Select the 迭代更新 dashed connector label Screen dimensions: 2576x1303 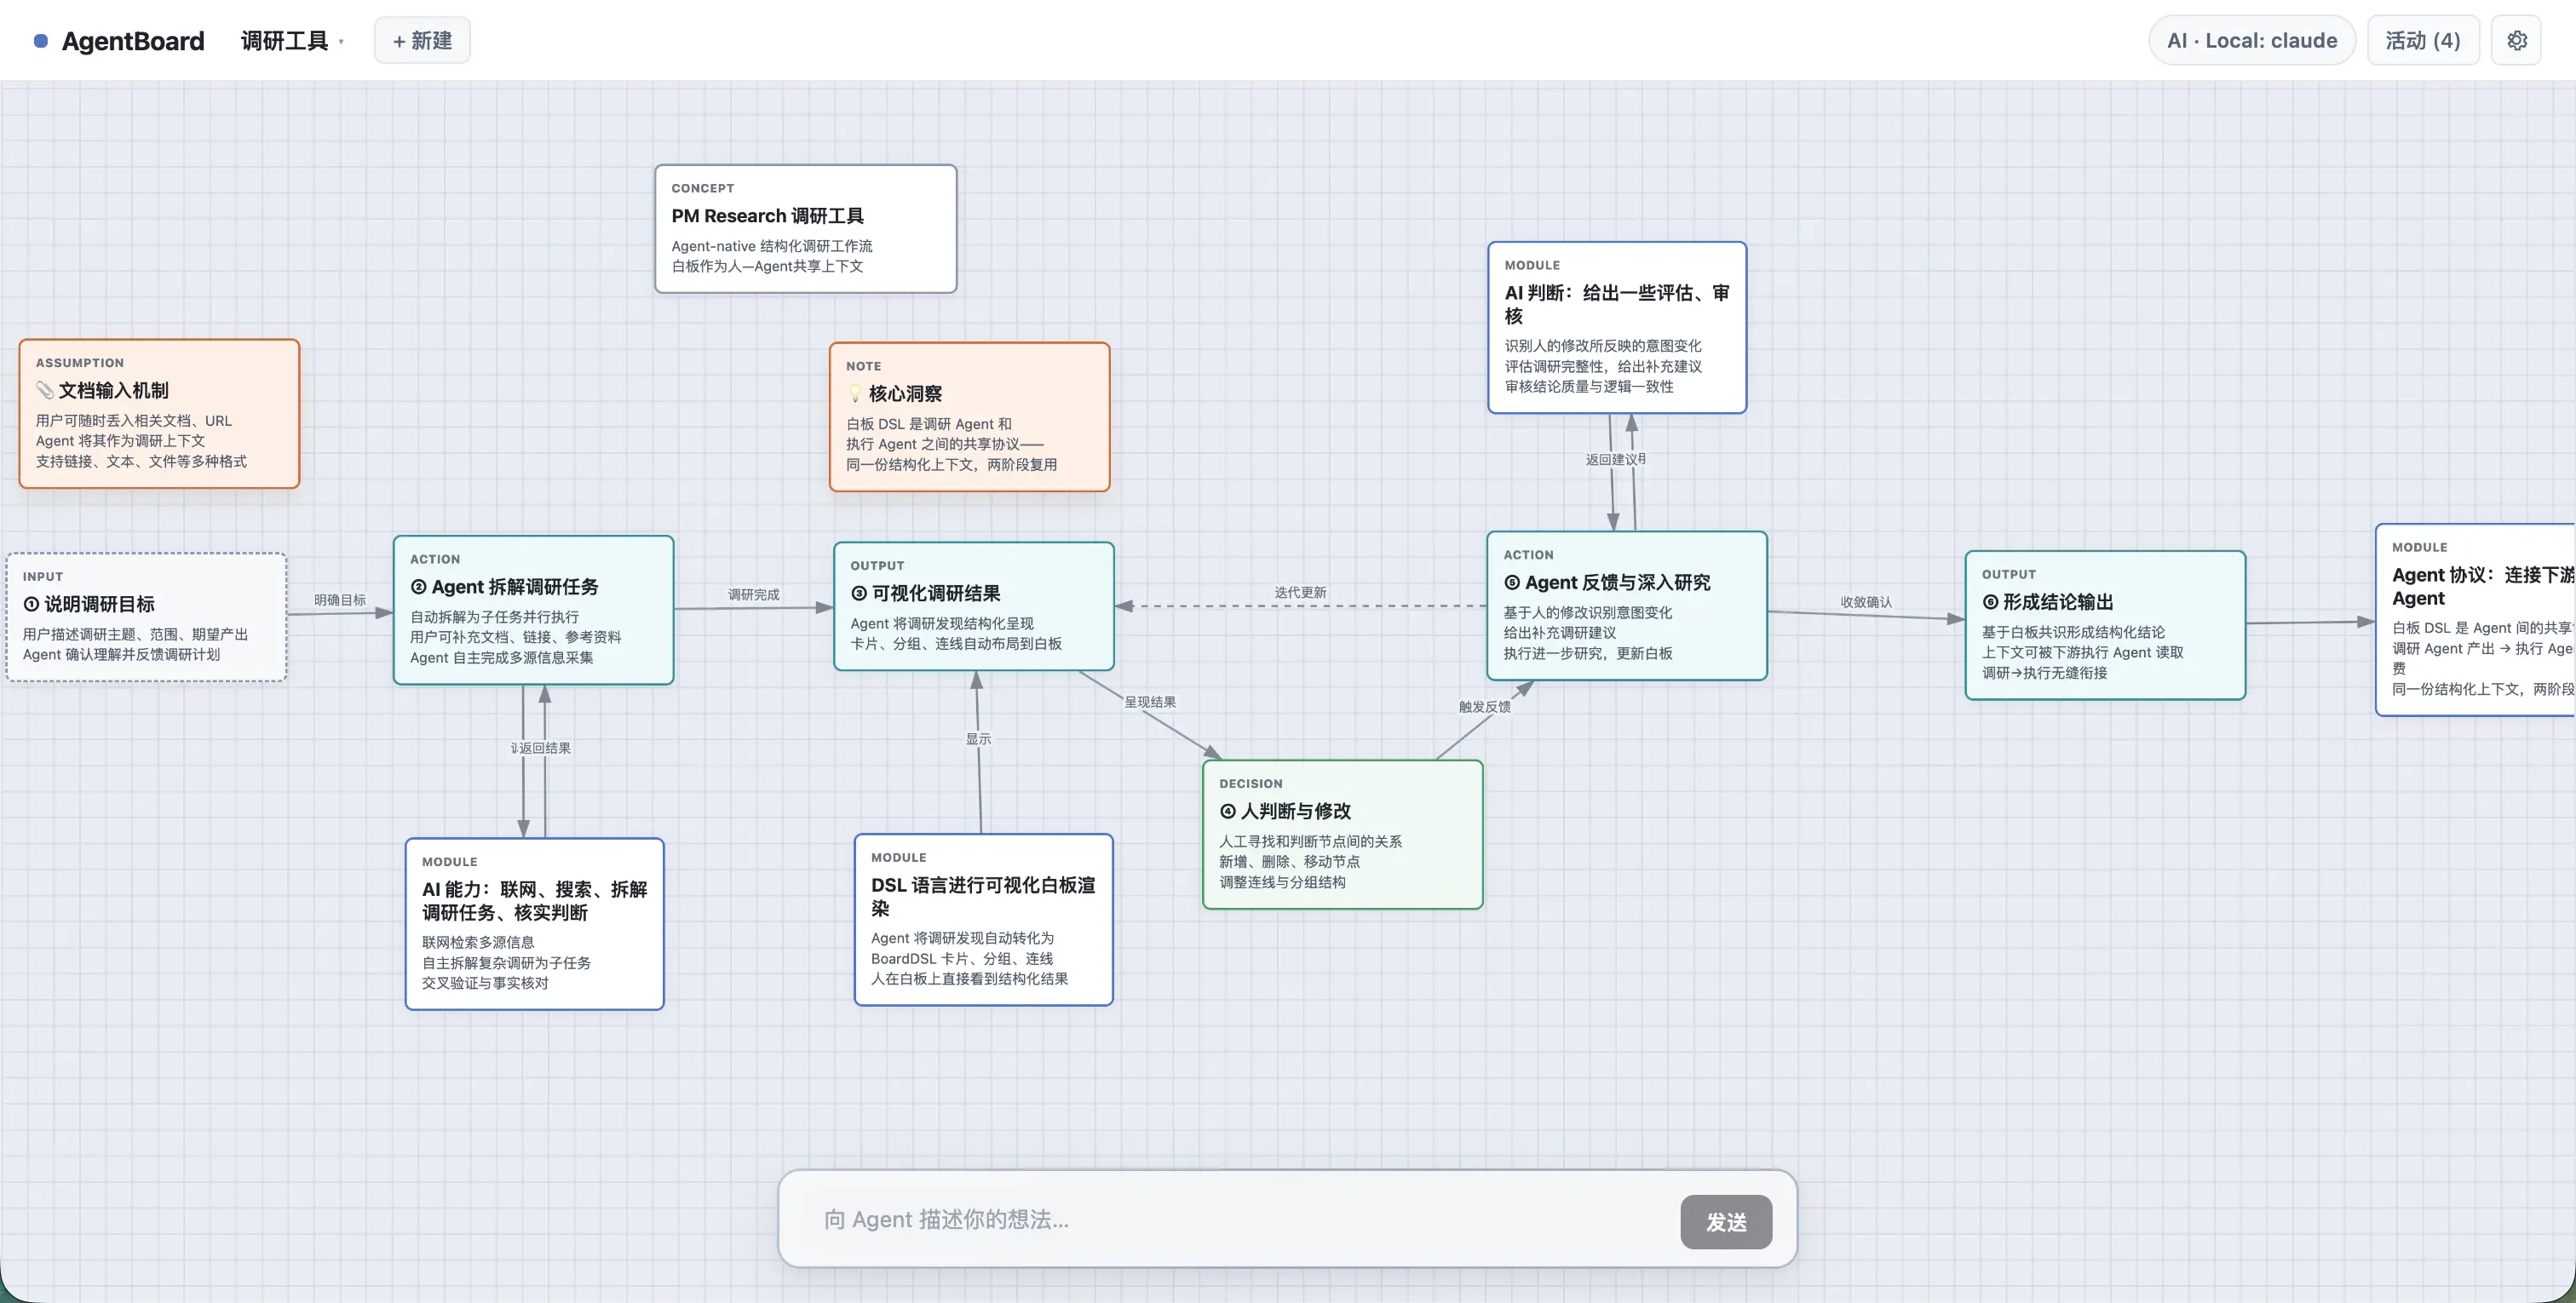(1300, 592)
